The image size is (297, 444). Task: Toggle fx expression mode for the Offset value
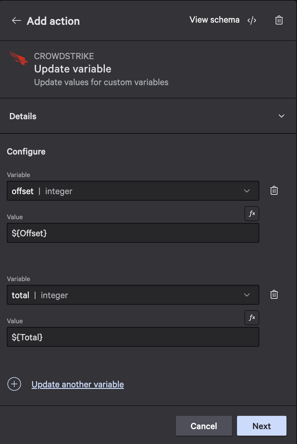tap(252, 213)
